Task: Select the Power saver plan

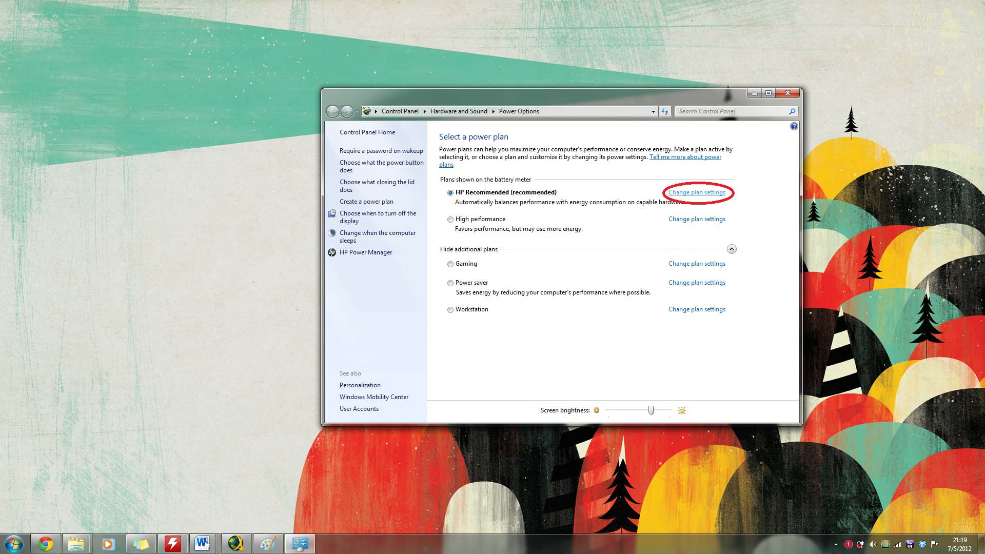Action: (x=450, y=283)
